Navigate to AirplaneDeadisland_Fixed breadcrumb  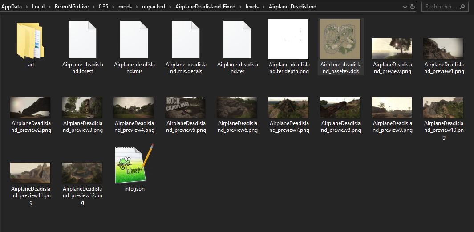coord(205,7)
